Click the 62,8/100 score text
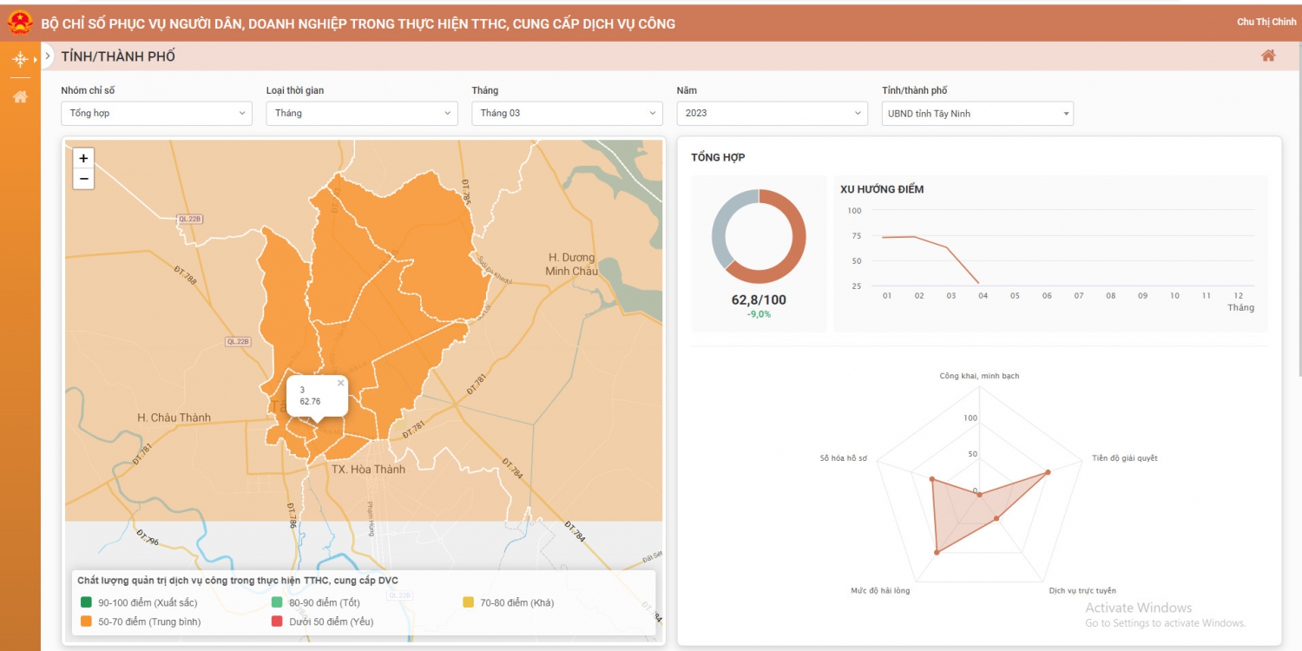1302x651 pixels. pyautogui.click(x=759, y=300)
